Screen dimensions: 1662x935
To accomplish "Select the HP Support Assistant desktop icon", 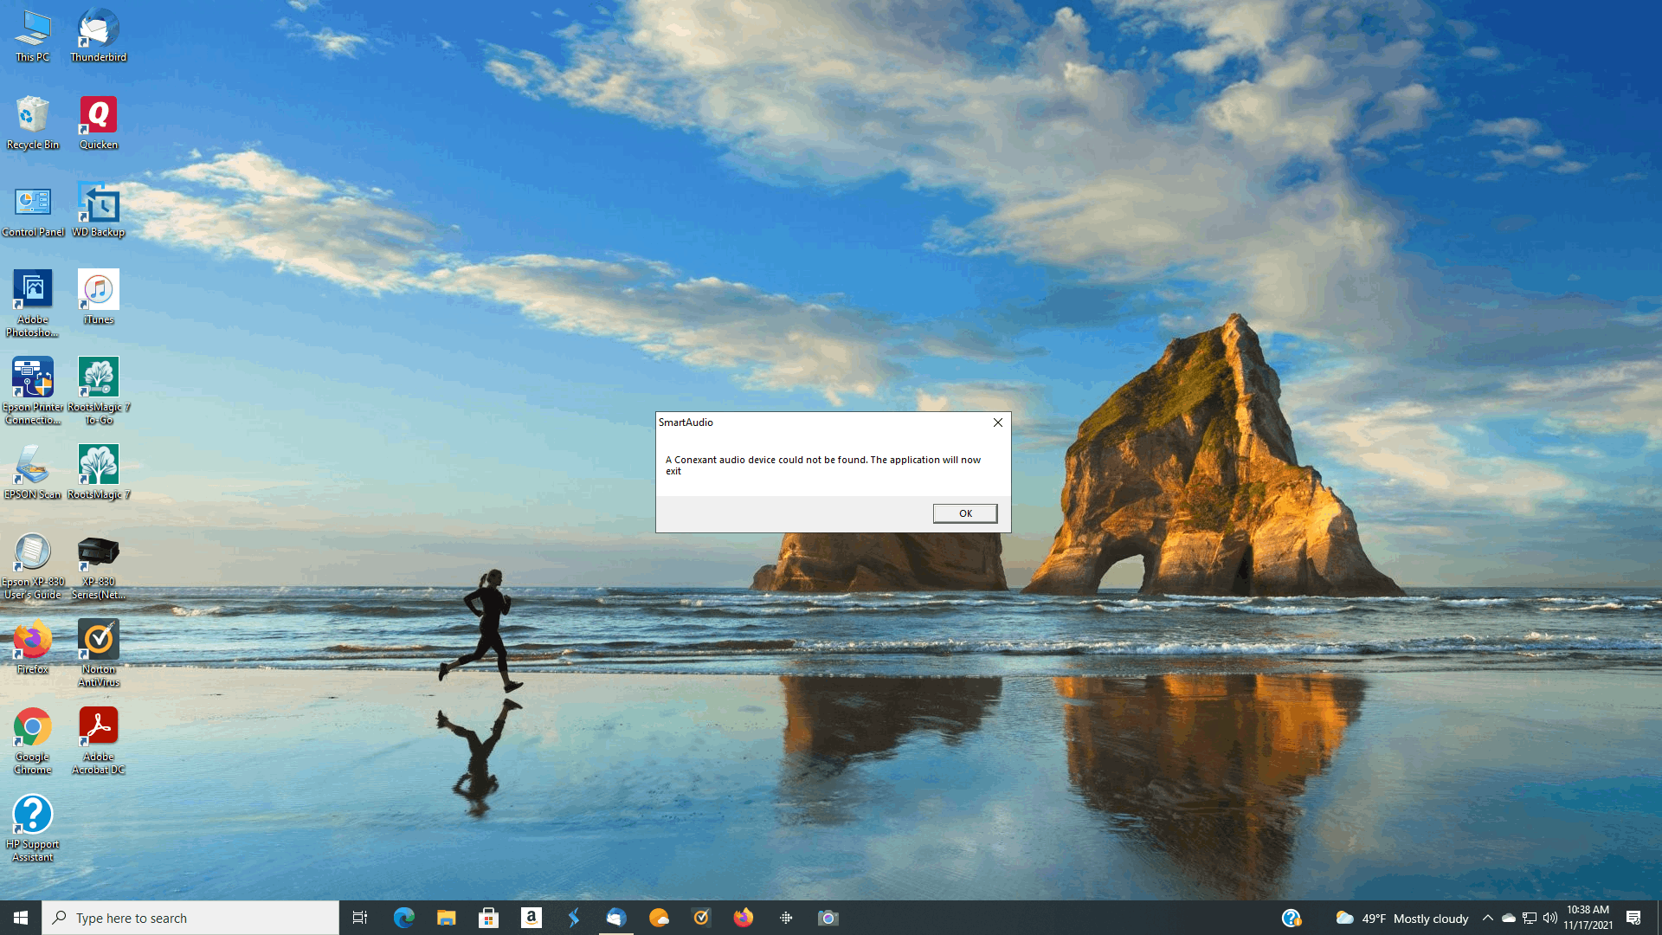I will click(32, 826).
